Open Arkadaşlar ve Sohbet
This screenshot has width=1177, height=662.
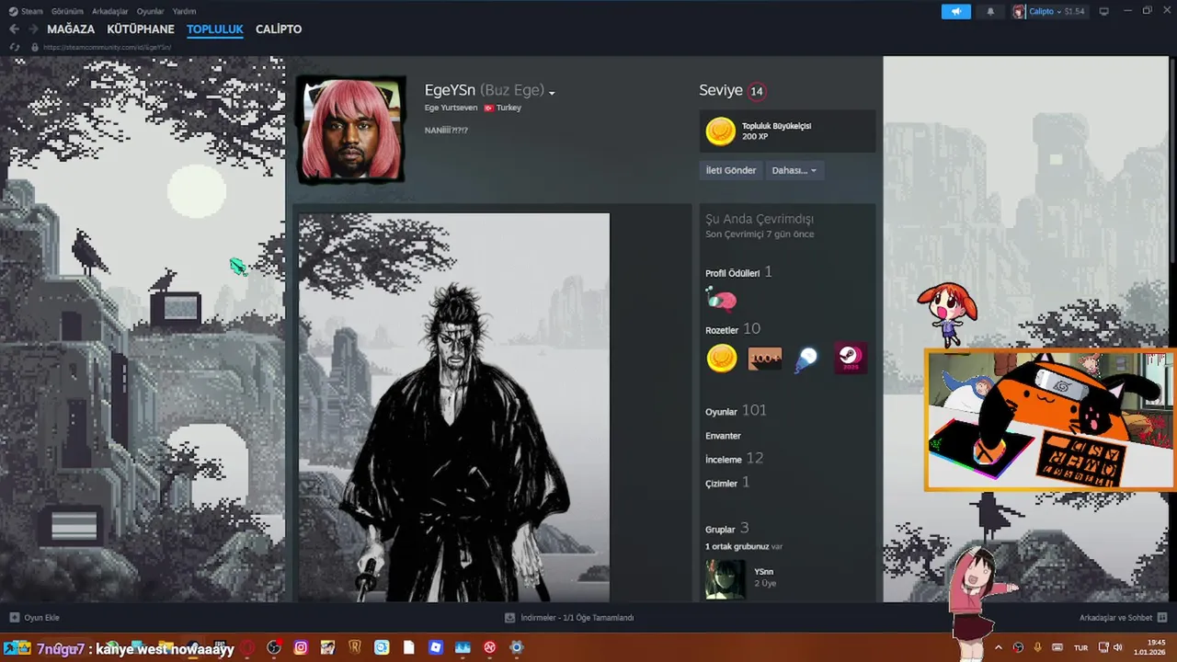(1123, 618)
